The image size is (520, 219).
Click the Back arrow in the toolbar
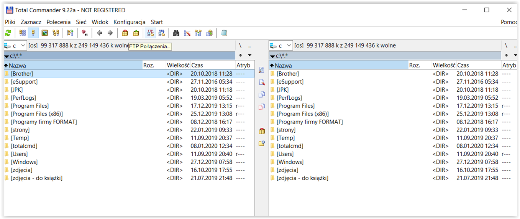(100, 33)
